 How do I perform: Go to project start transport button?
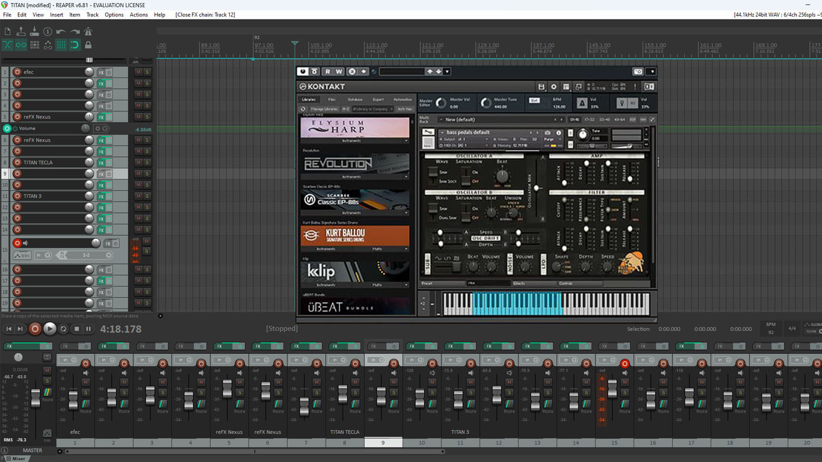[x=8, y=329]
